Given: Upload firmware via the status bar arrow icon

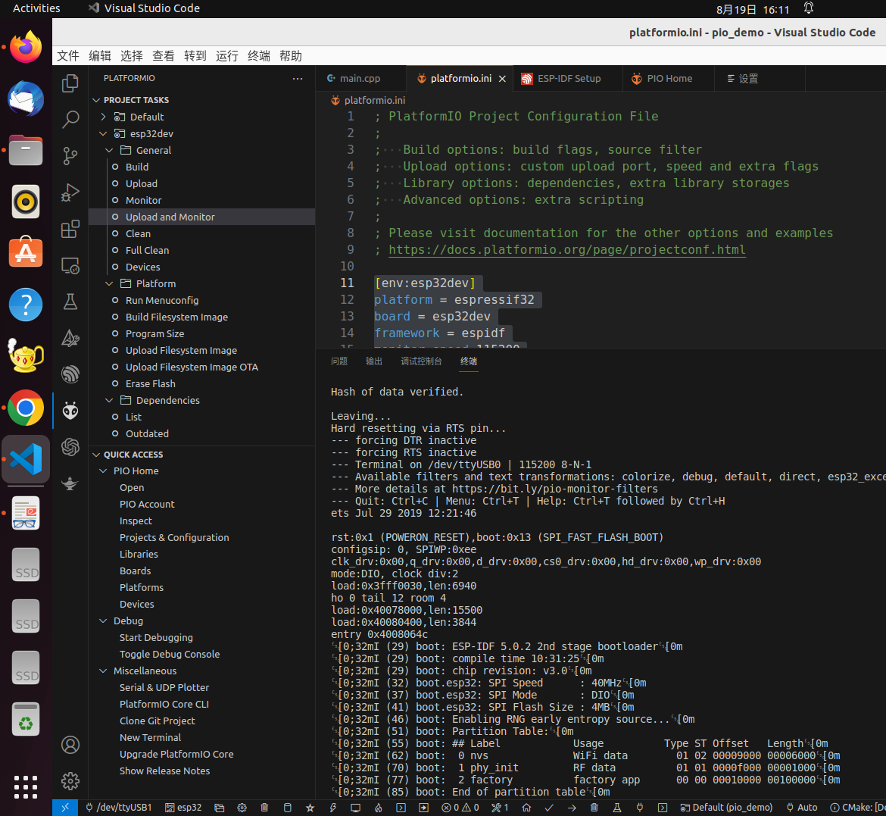Looking at the screenshot, I should [573, 808].
